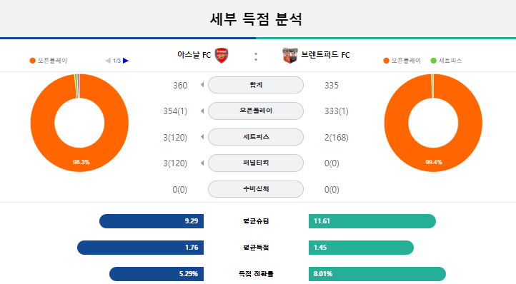Expand arrow beside 오픈플레이 row

[202, 111]
